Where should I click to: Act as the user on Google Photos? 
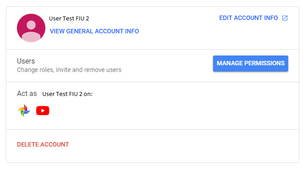pyautogui.click(x=24, y=111)
